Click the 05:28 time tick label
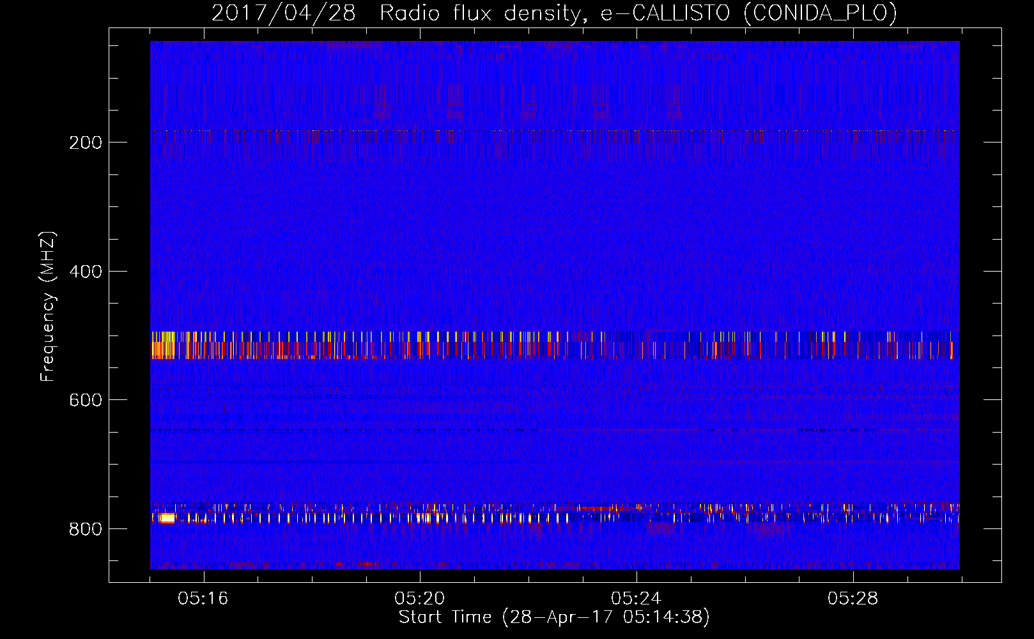The height and width of the screenshot is (639, 1034). [853, 599]
